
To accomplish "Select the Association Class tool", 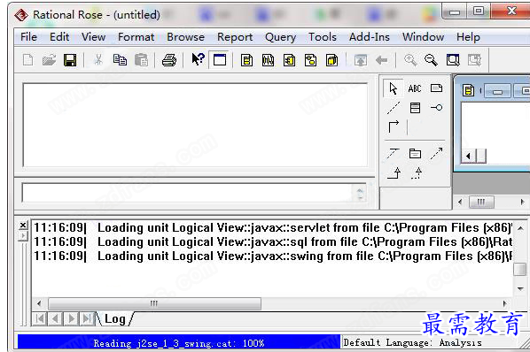I will click(x=394, y=153).
